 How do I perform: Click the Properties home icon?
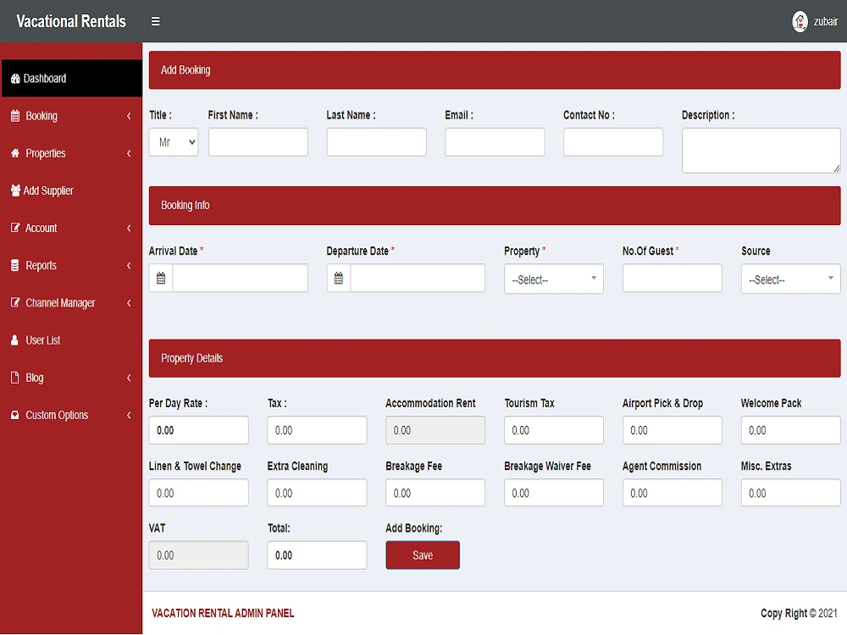[x=15, y=153]
